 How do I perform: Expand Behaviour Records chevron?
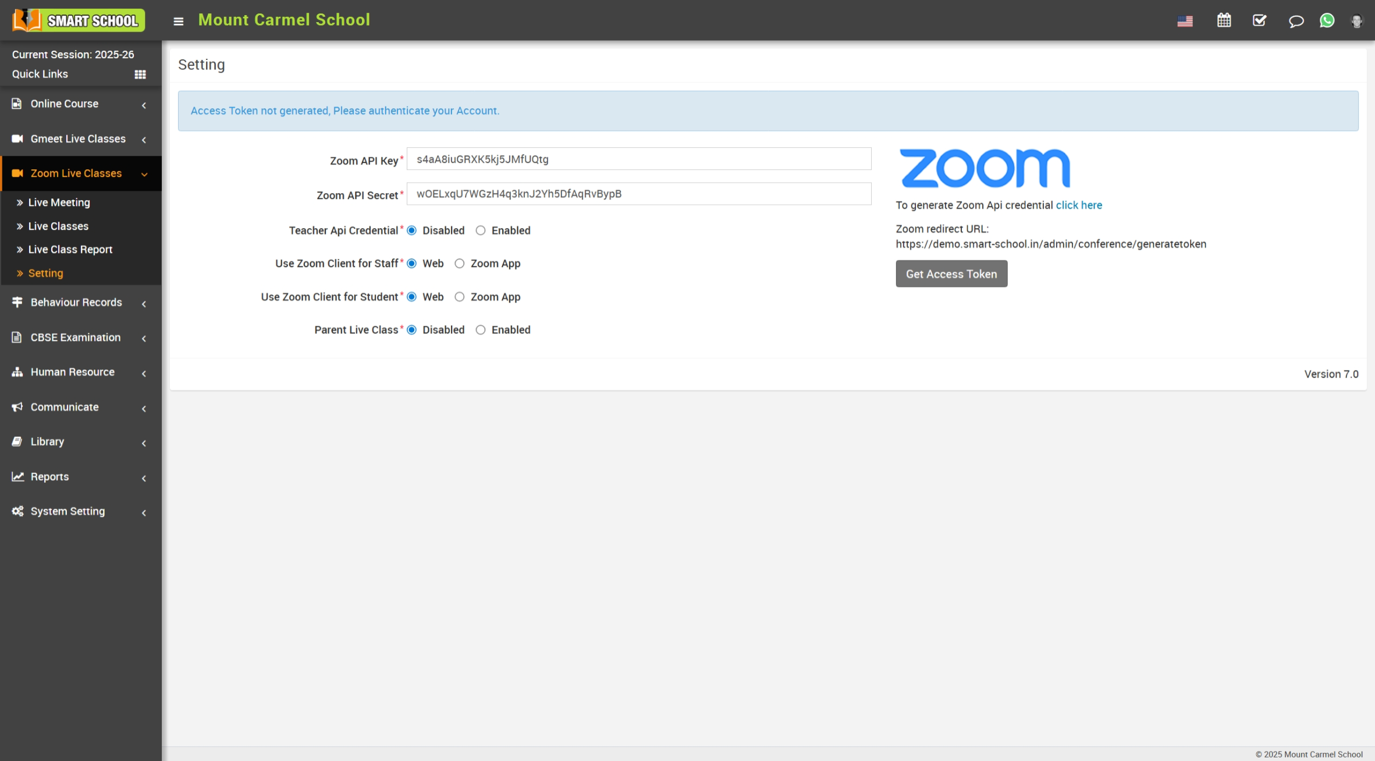[144, 304]
